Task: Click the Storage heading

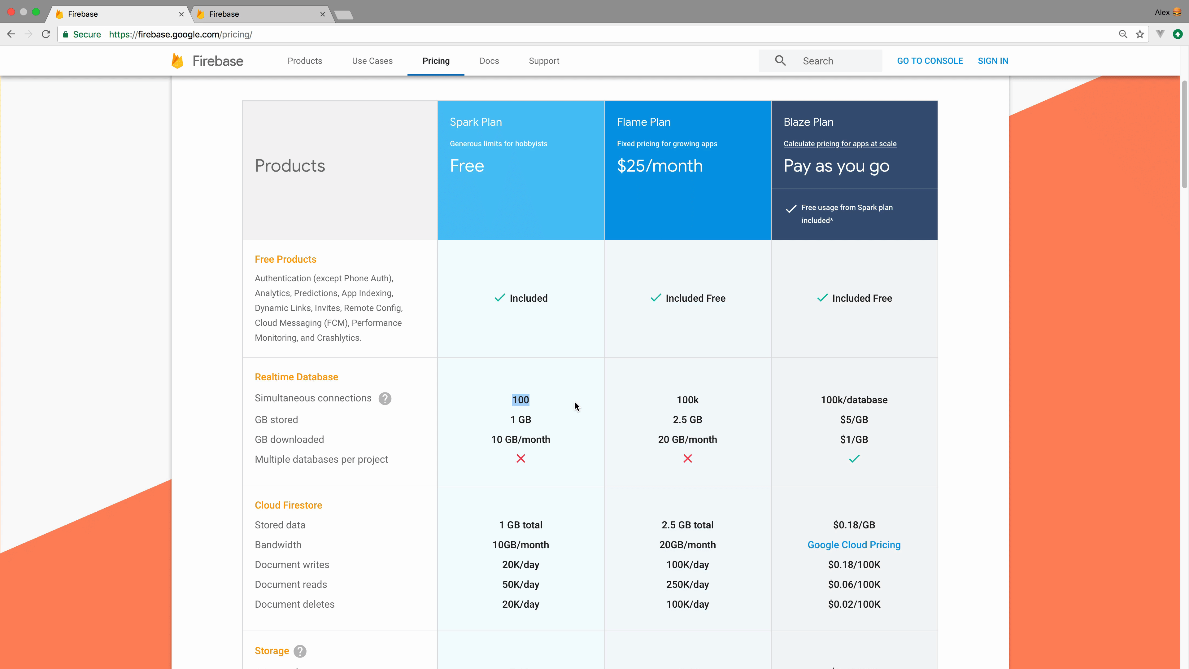Action: (x=272, y=650)
